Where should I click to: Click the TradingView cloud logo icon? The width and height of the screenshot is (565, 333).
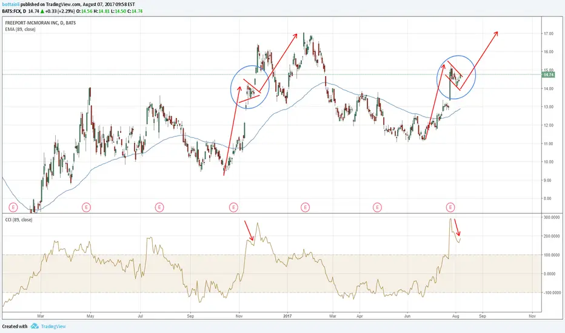[x=35, y=326]
